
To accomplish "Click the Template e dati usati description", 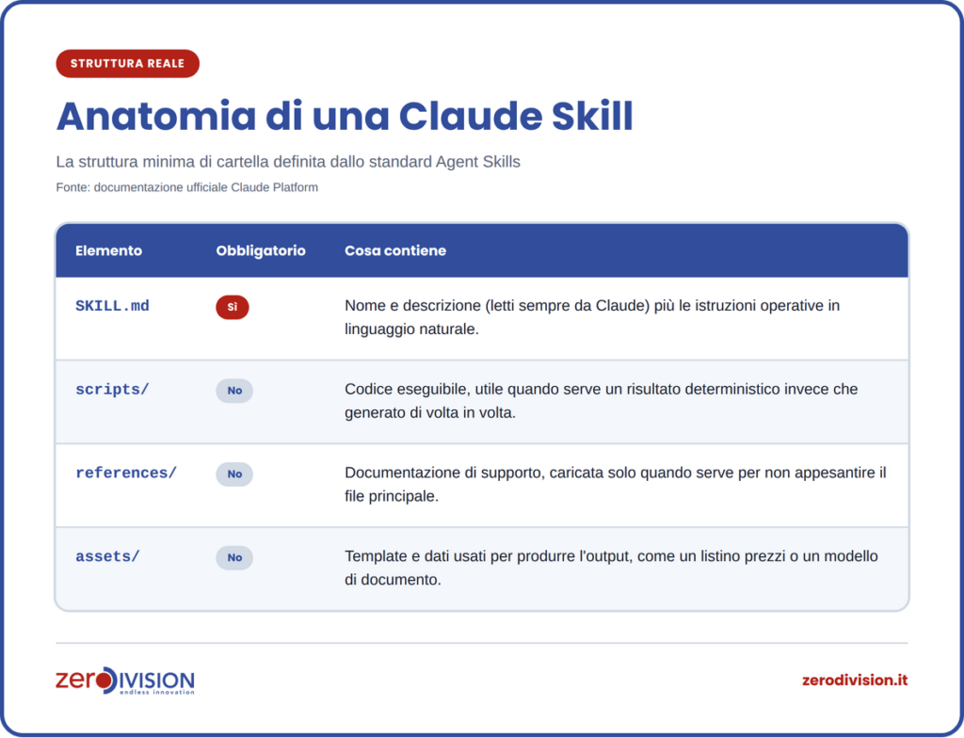I will pos(611,569).
